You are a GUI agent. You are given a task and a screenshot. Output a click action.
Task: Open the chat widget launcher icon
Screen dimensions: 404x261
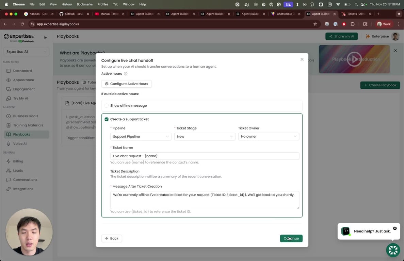(x=393, y=250)
